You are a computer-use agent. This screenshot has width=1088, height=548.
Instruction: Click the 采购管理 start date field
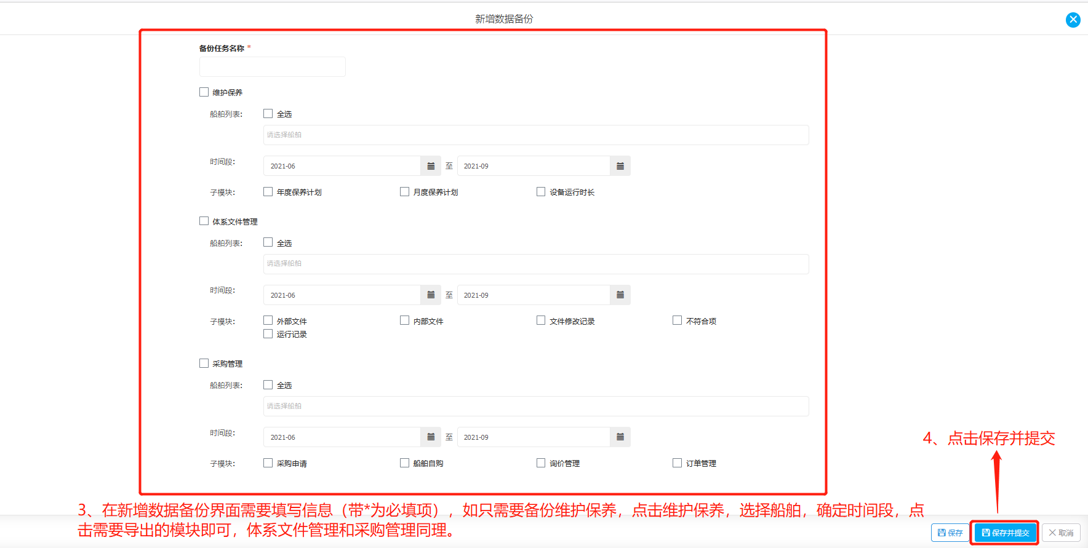(x=342, y=437)
